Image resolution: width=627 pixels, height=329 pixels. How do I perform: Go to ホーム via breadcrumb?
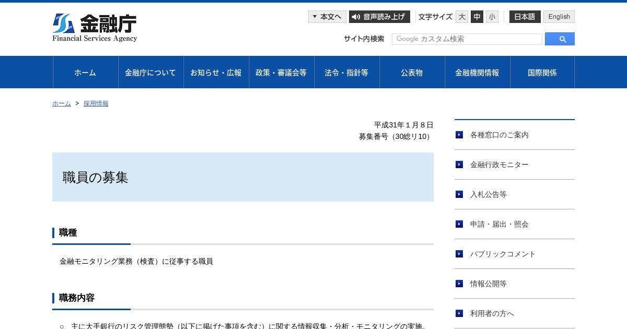(62, 103)
